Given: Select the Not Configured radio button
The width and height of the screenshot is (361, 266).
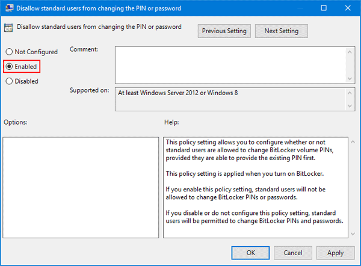Looking at the screenshot, I should (9, 52).
